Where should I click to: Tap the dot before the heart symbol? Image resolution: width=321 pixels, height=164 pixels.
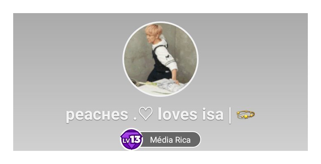[135, 118]
